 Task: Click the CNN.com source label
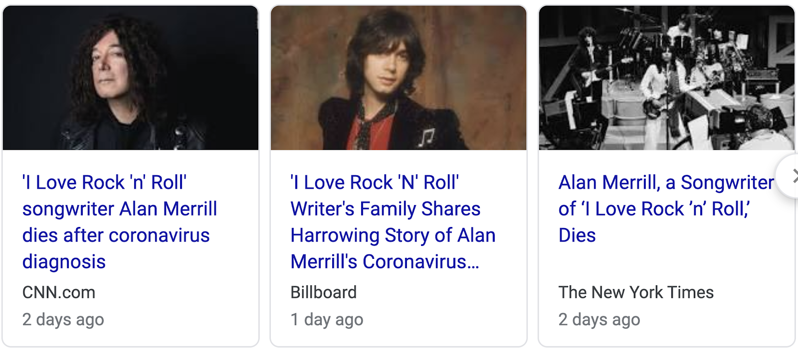(59, 292)
